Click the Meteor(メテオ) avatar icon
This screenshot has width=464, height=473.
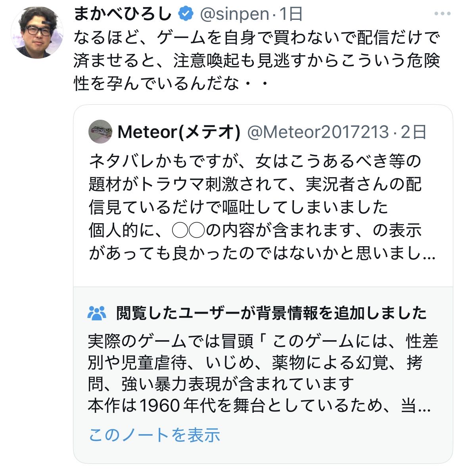click(100, 131)
